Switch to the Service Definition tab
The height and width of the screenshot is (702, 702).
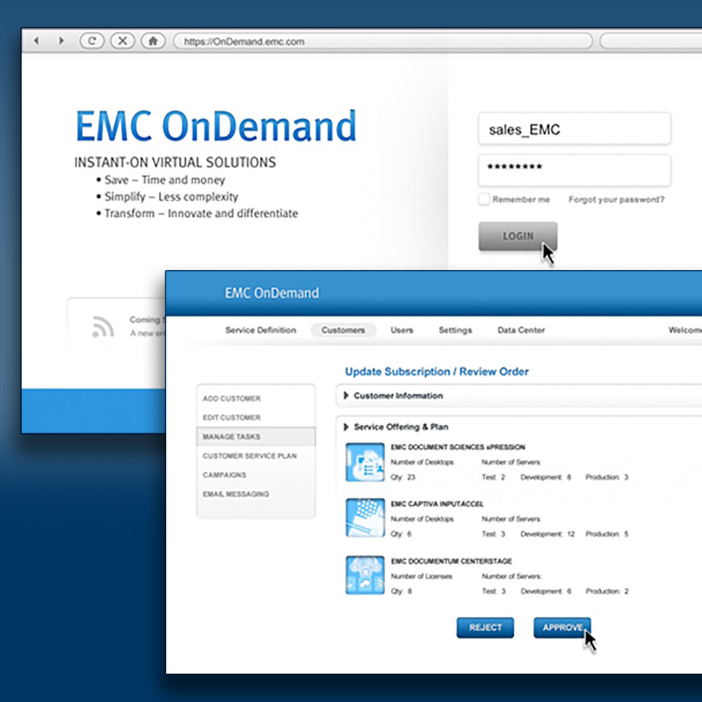pyautogui.click(x=261, y=330)
